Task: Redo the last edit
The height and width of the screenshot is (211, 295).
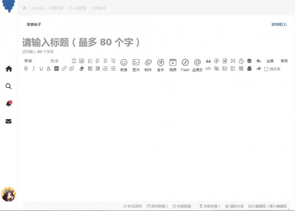Action: click(x=259, y=69)
